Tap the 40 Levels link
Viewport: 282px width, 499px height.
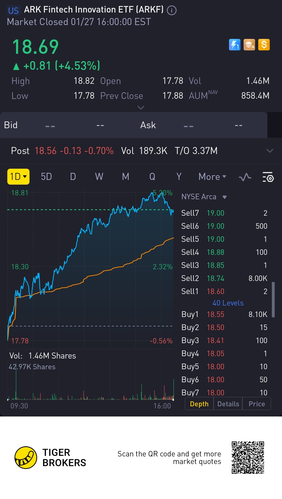pyautogui.click(x=228, y=303)
